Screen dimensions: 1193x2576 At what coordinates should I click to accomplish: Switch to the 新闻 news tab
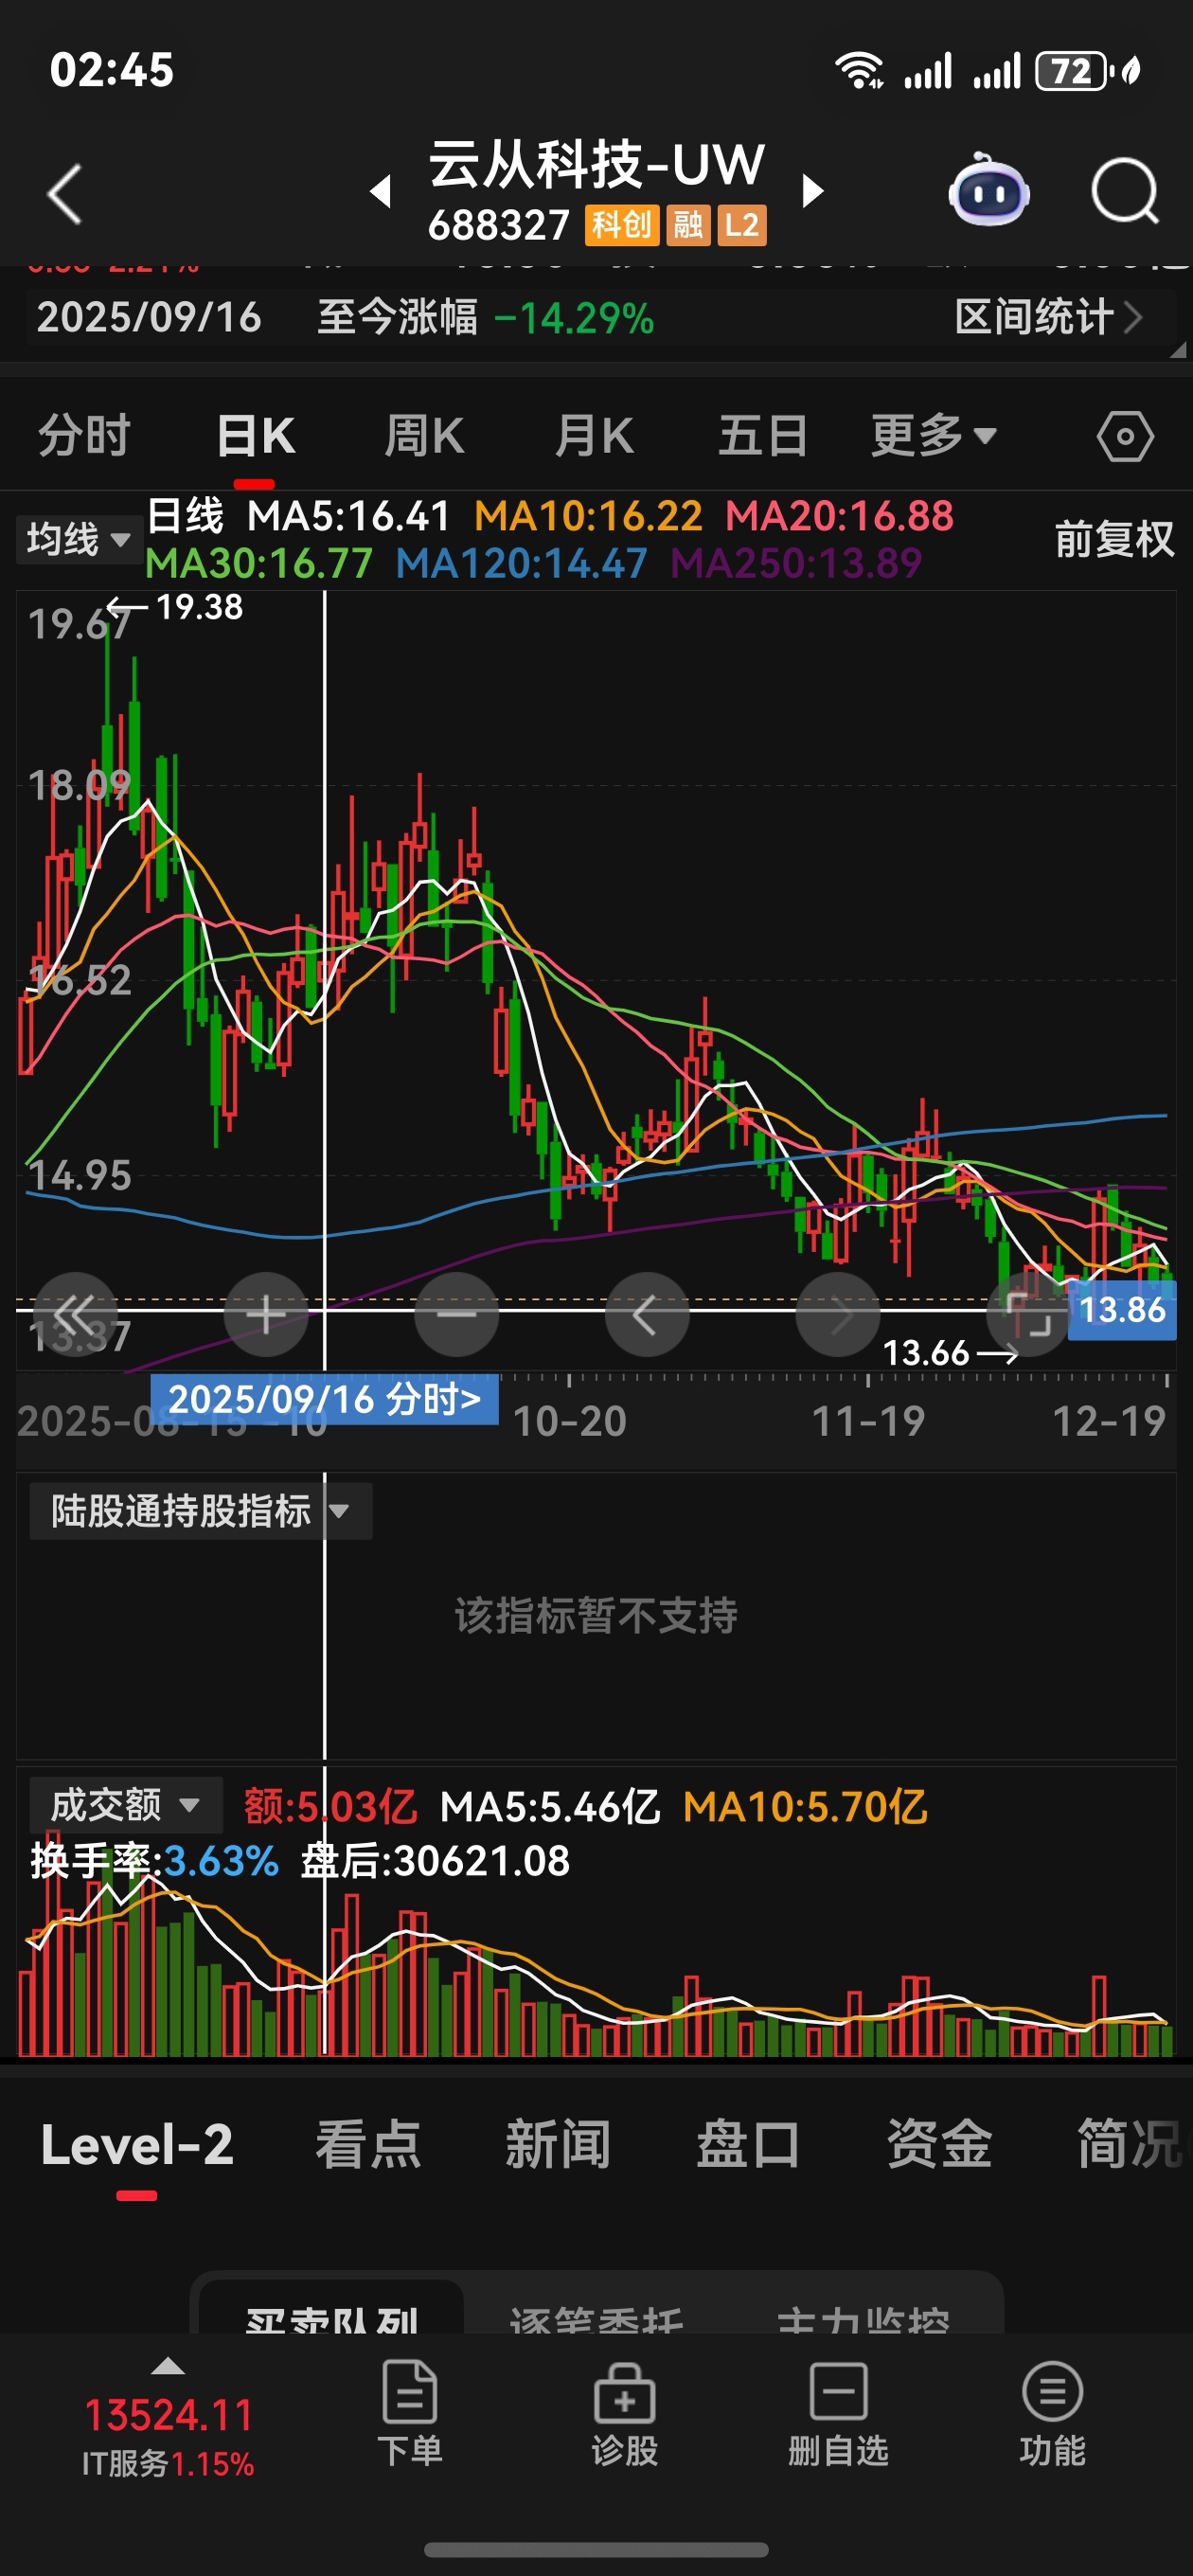pos(558,2145)
